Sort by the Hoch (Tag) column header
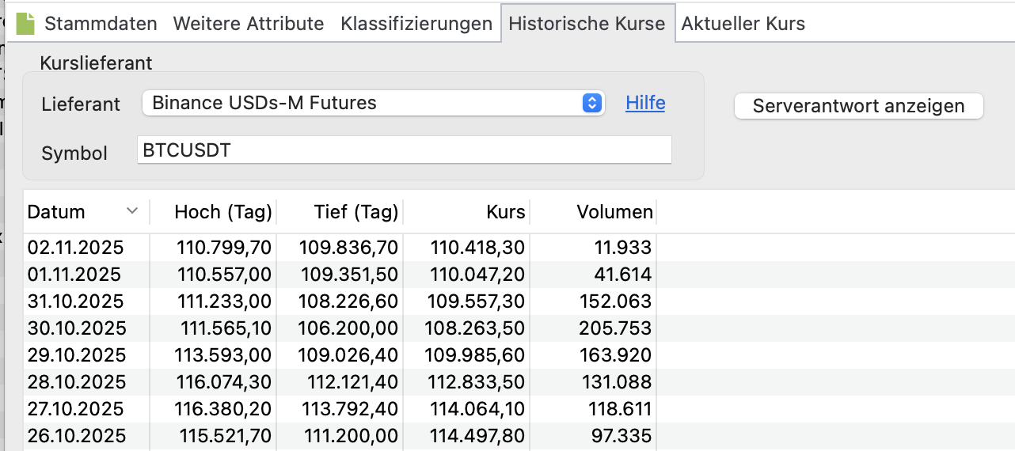Screen dimensions: 1015x451 (x=222, y=212)
